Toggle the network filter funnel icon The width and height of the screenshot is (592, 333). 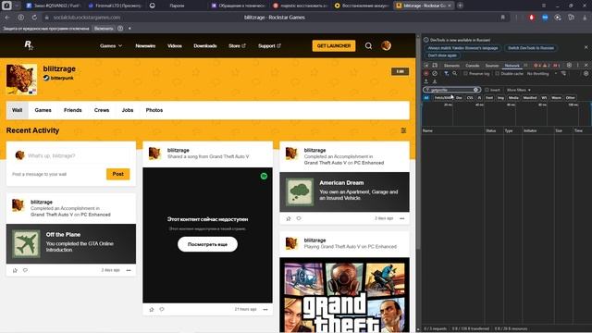tap(446, 73)
